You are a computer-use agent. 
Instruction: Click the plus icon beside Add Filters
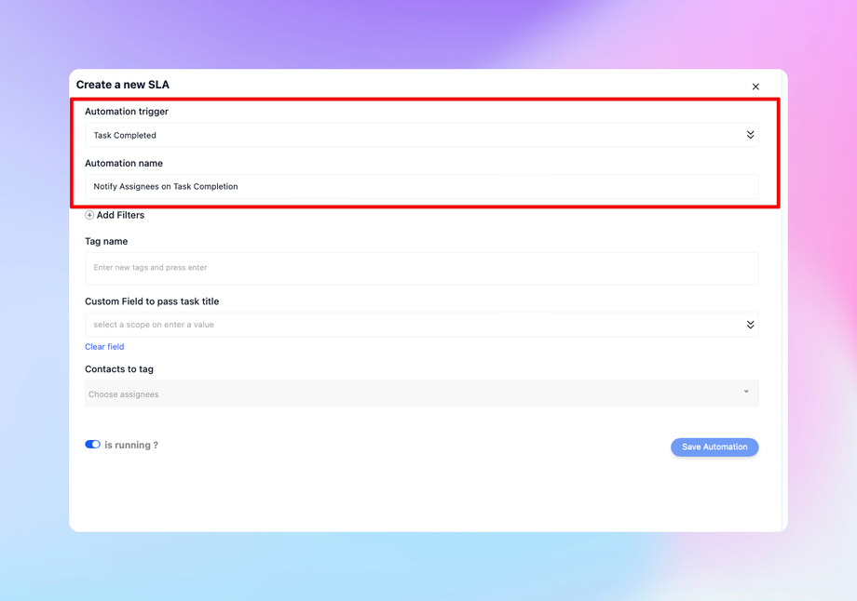pos(89,215)
